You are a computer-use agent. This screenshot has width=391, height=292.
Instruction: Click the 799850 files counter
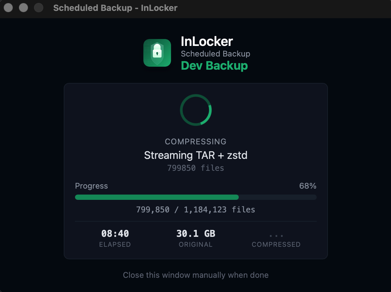click(x=196, y=168)
